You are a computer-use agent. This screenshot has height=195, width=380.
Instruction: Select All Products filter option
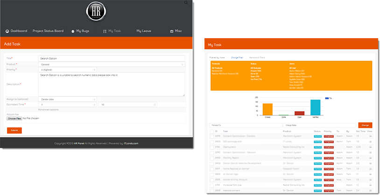point(217,68)
